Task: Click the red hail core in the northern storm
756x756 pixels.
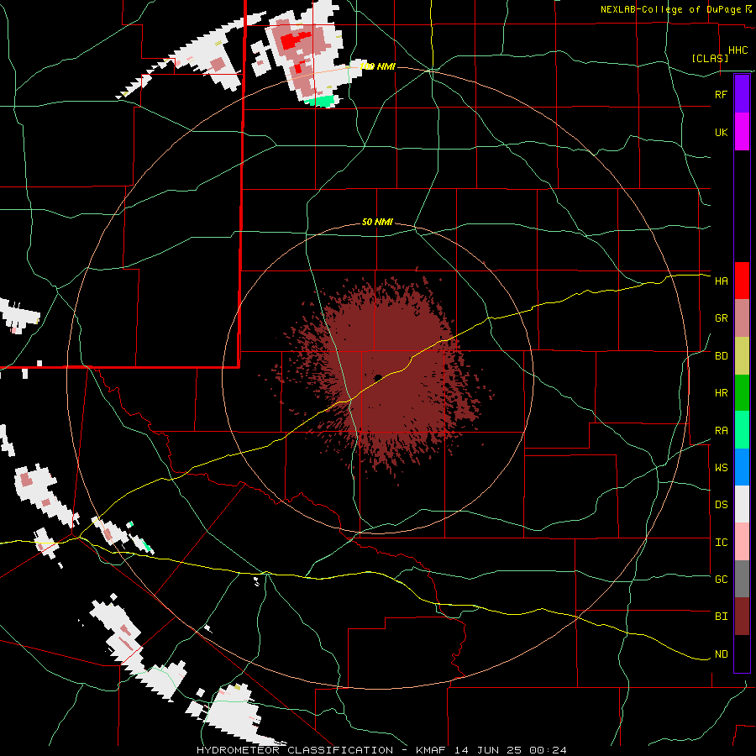Action: (295, 41)
